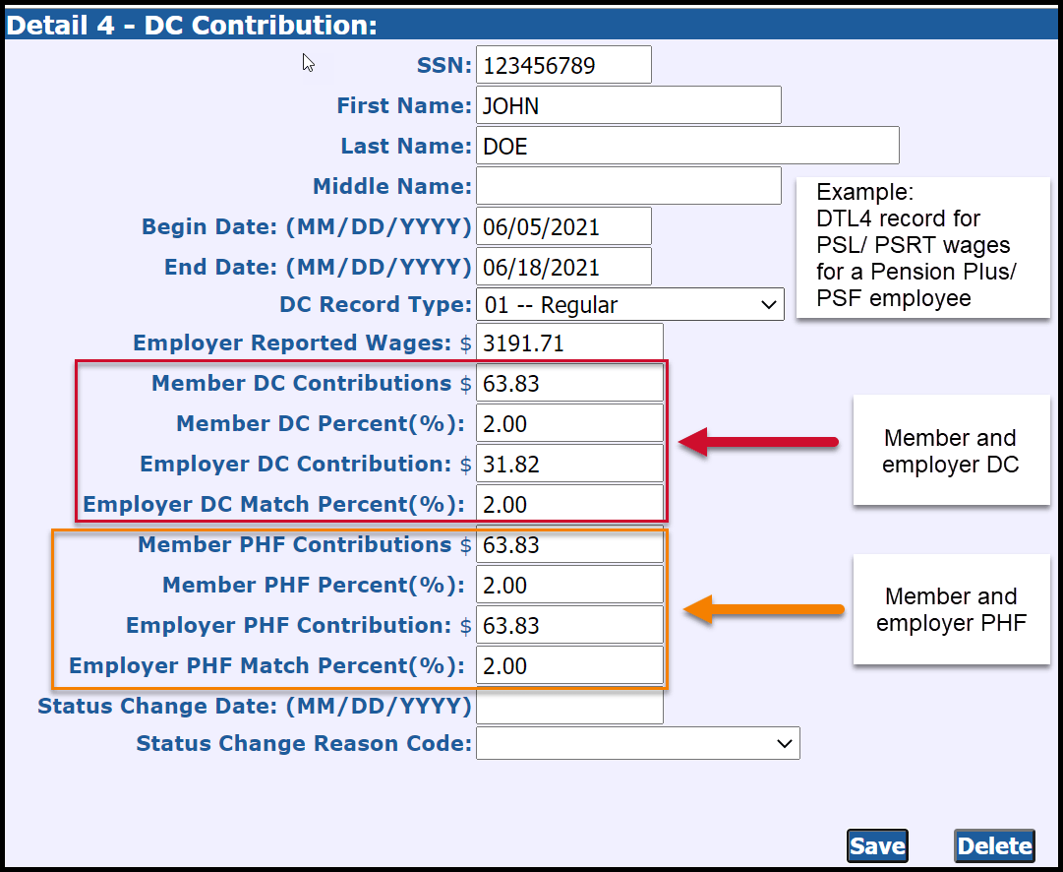
Task: Select the Member DC Percent field
Action: [x=569, y=423]
